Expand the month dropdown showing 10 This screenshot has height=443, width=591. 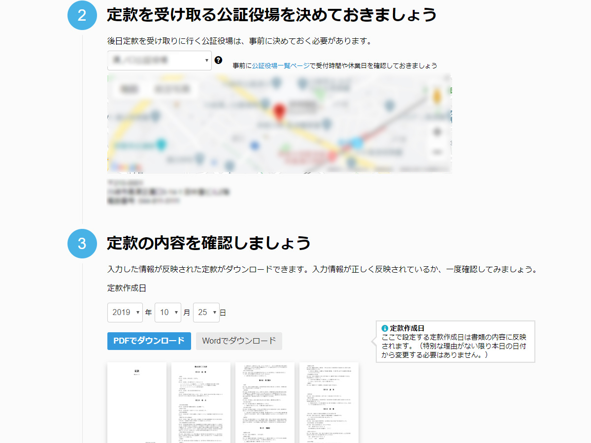[167, 313]
